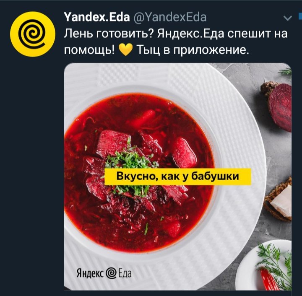
Task: Click the 'Еда' wordmark in the image
Action: click(x=125, y=273)
